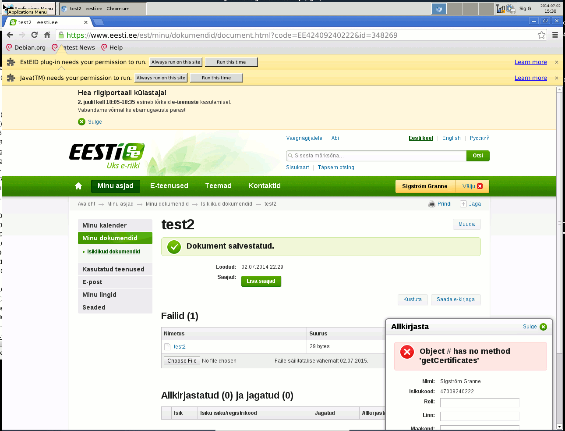Click the browser home icon
This screenshot has height=431, width=565.
click(47, 35)
